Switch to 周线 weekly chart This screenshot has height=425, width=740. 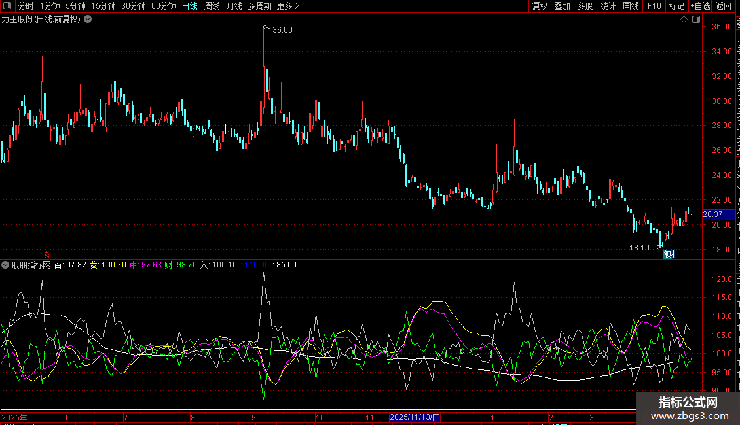point(212,6)
